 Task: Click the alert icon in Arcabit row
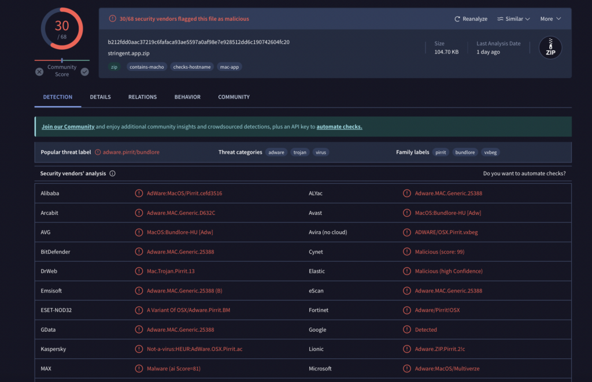[x=139, y=213]
